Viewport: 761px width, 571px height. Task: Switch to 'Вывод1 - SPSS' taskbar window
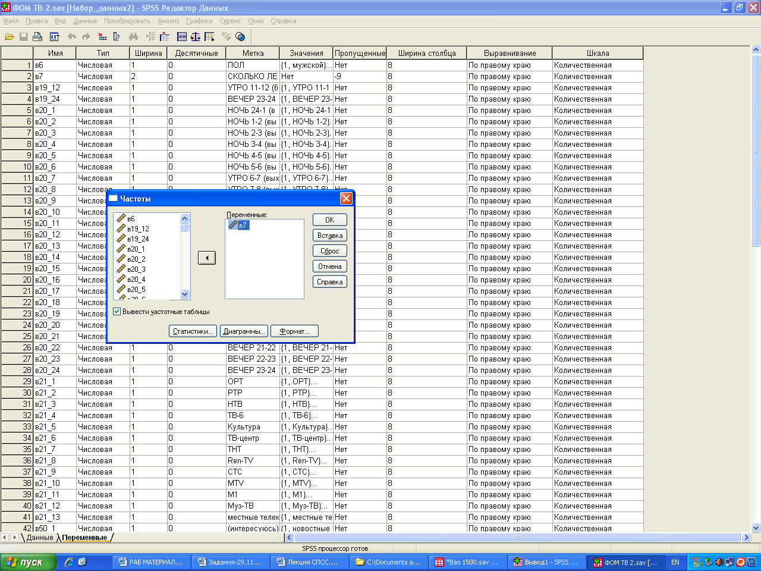546,562
